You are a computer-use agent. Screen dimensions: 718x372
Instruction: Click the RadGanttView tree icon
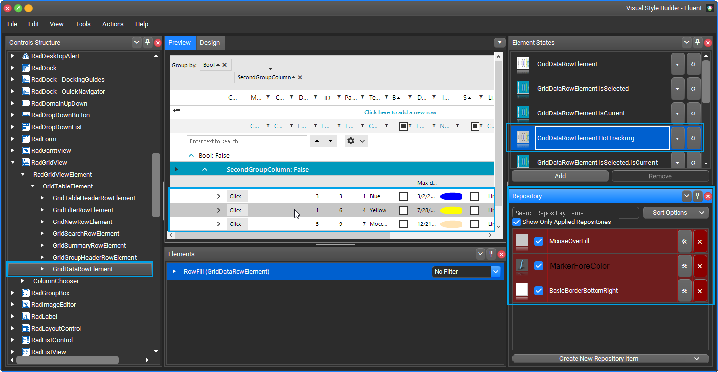click(x=26, y=150)
